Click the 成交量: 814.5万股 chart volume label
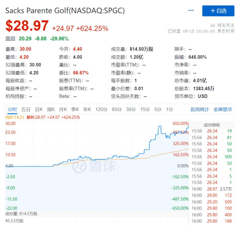 [x=21, y=214]
